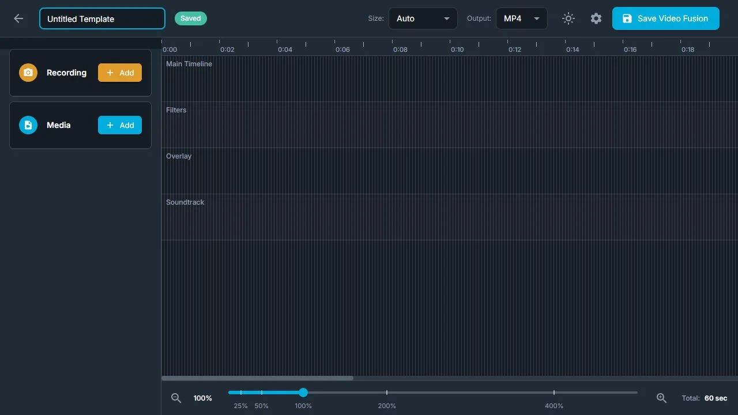This screenshot has height=415, width=738.
Task: Open settings with the gear icon
Action: pyautogui.click(x=596, y=18)
